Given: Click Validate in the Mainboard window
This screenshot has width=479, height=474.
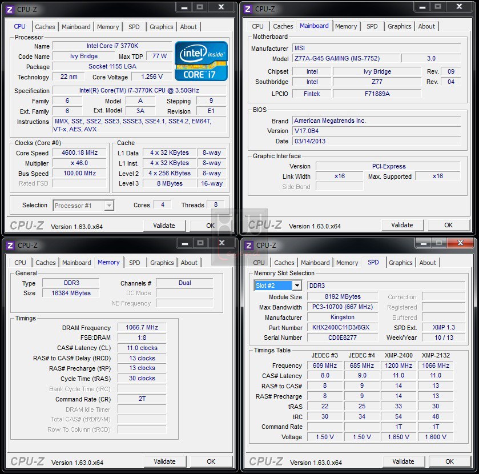Looking at the screenshot, I should [x=402, y=225].
